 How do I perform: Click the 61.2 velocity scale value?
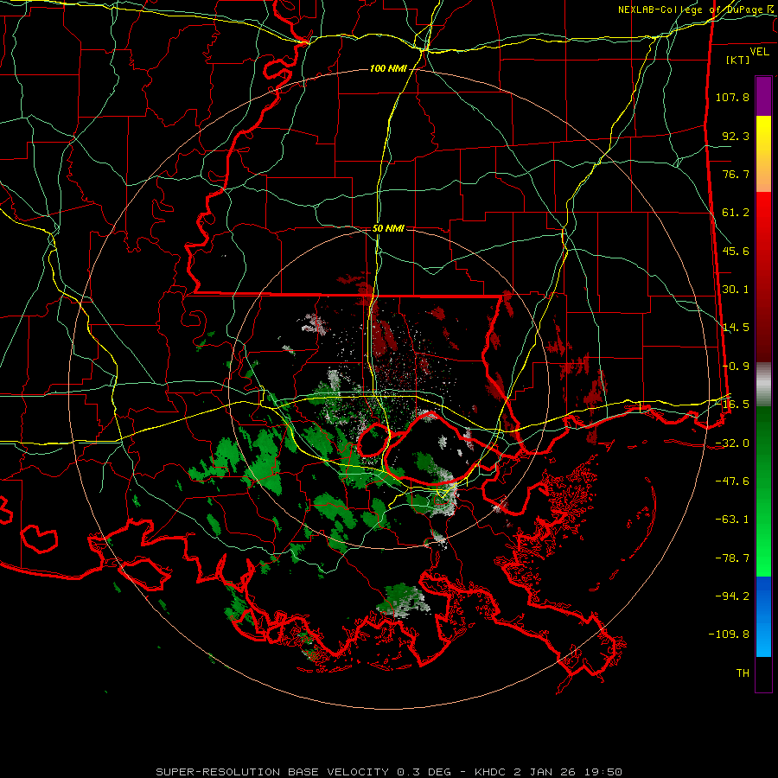pyautogui.click(x=736, y=213)
